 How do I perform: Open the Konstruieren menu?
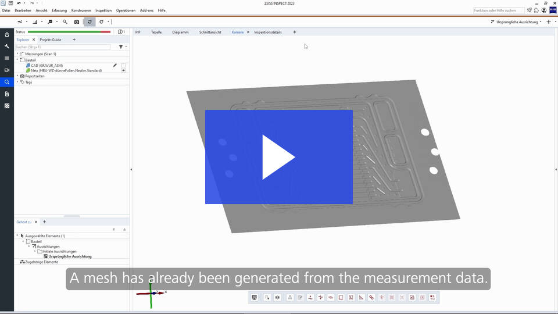81,10
